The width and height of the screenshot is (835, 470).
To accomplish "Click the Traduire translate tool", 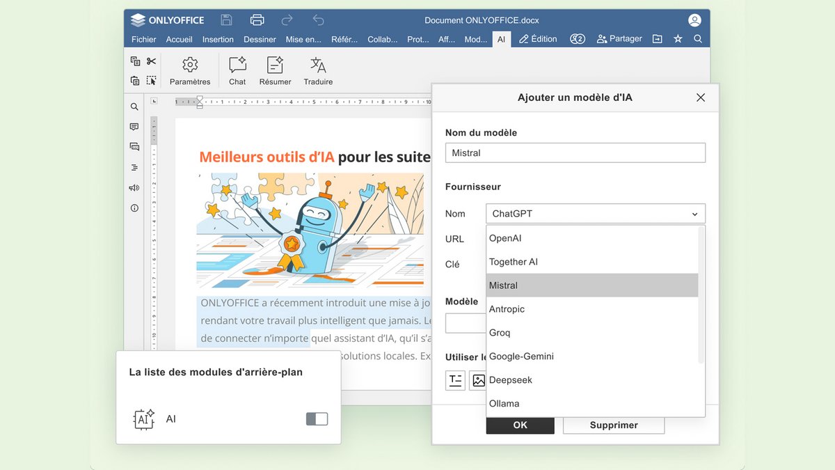I will [318, 71].
